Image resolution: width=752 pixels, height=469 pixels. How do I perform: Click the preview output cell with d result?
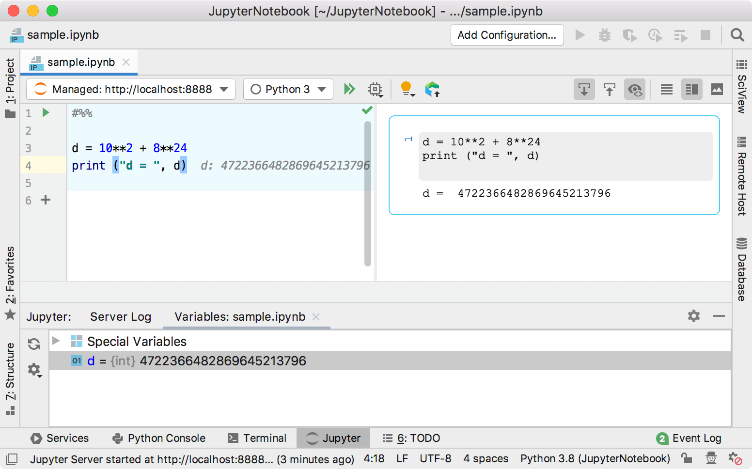554,165
